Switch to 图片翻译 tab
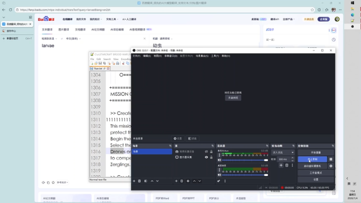This screenshot has width=361, height=203. (64, 29)
